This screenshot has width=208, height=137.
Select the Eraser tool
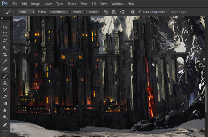pos(5,96)
